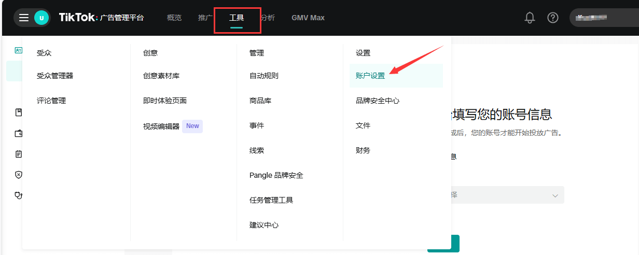Click the stethoscope sidebar icon

[x=19, y=195]
